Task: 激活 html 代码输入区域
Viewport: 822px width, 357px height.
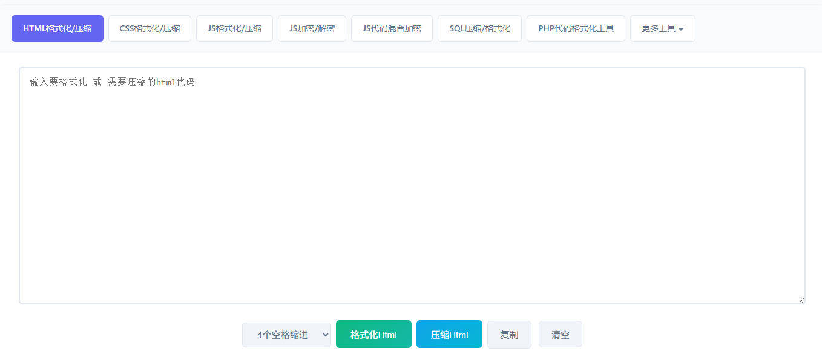Action: click(x=412, y=182)
